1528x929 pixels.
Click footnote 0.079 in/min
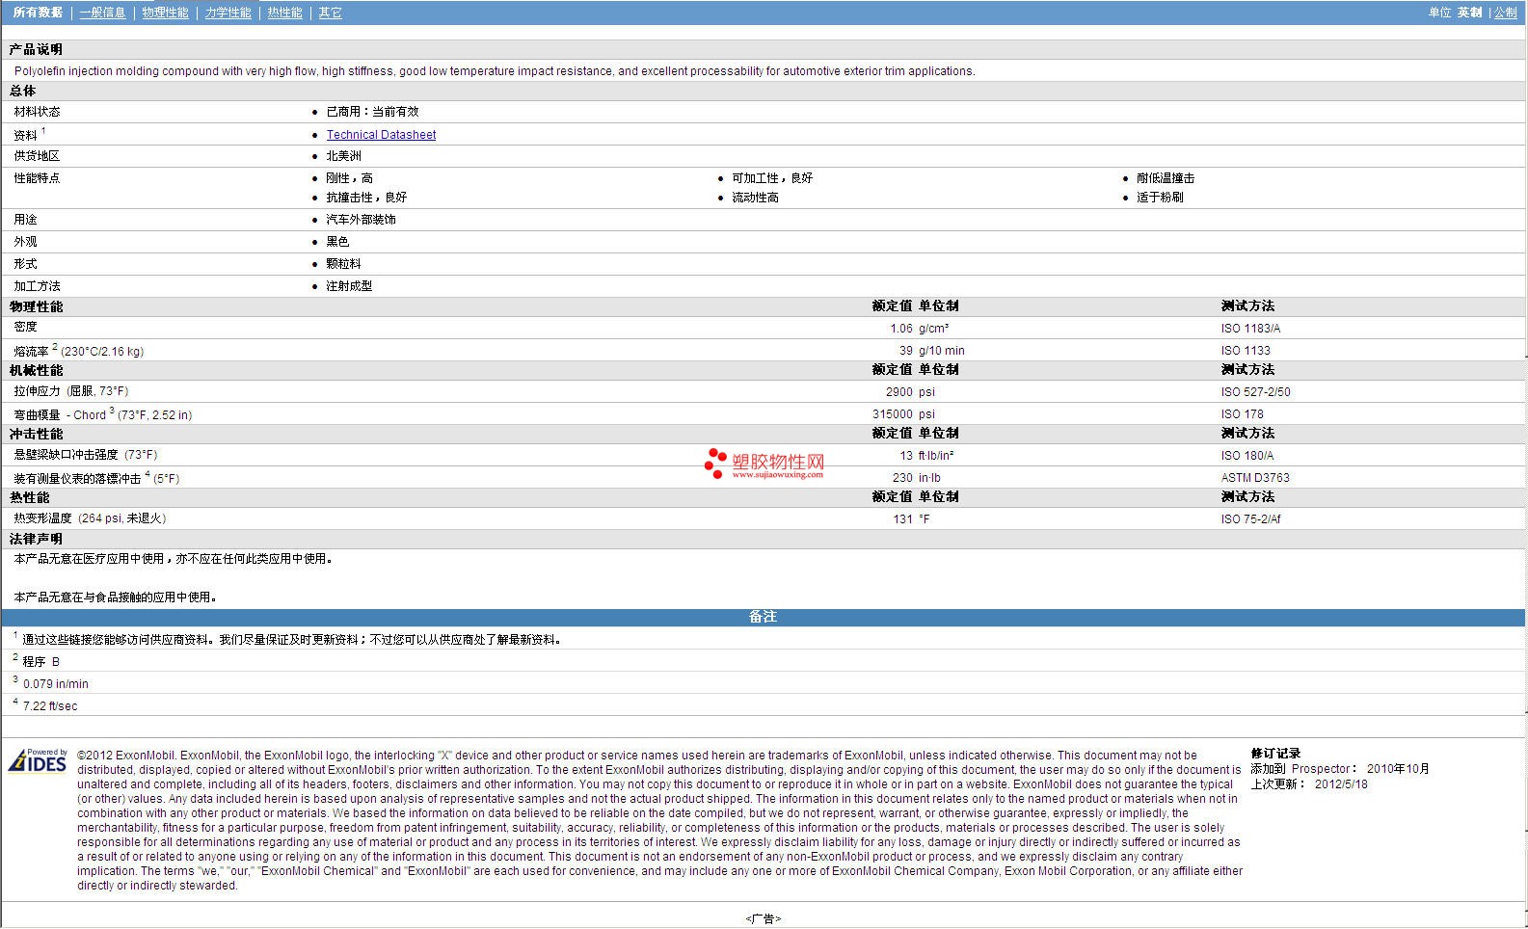55,684
